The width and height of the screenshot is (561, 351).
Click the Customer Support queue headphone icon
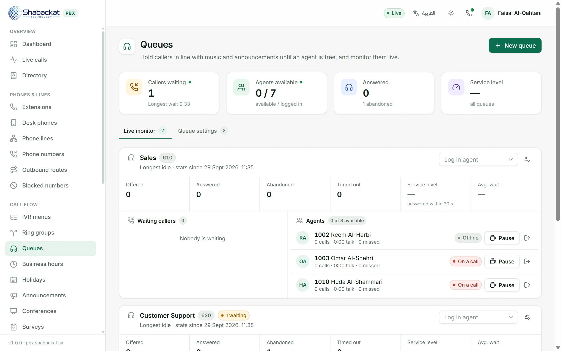click(x=131, y=315)
